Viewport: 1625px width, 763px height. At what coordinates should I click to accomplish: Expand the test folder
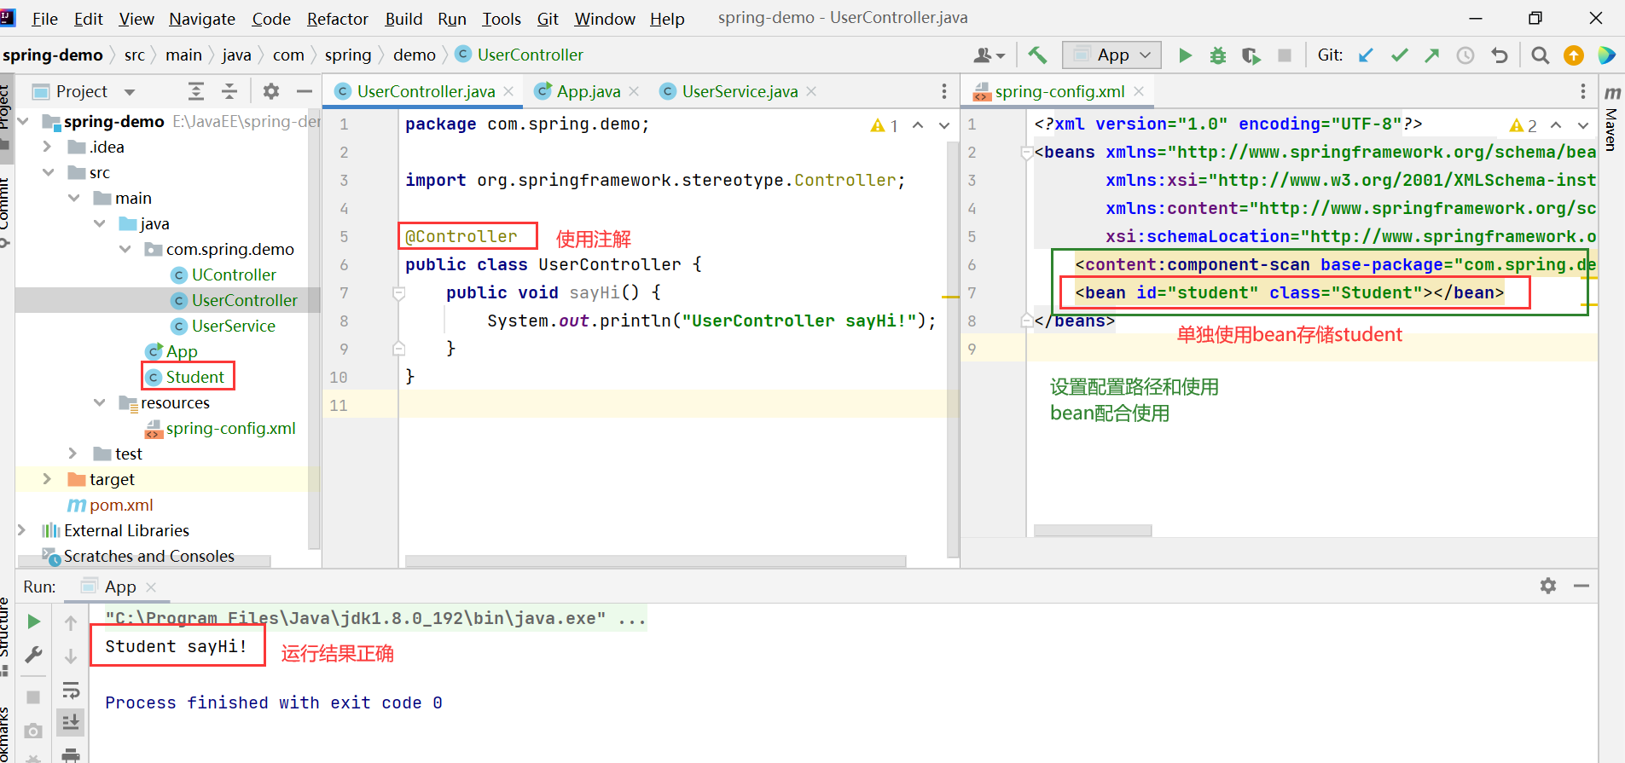tap(73, 454)
